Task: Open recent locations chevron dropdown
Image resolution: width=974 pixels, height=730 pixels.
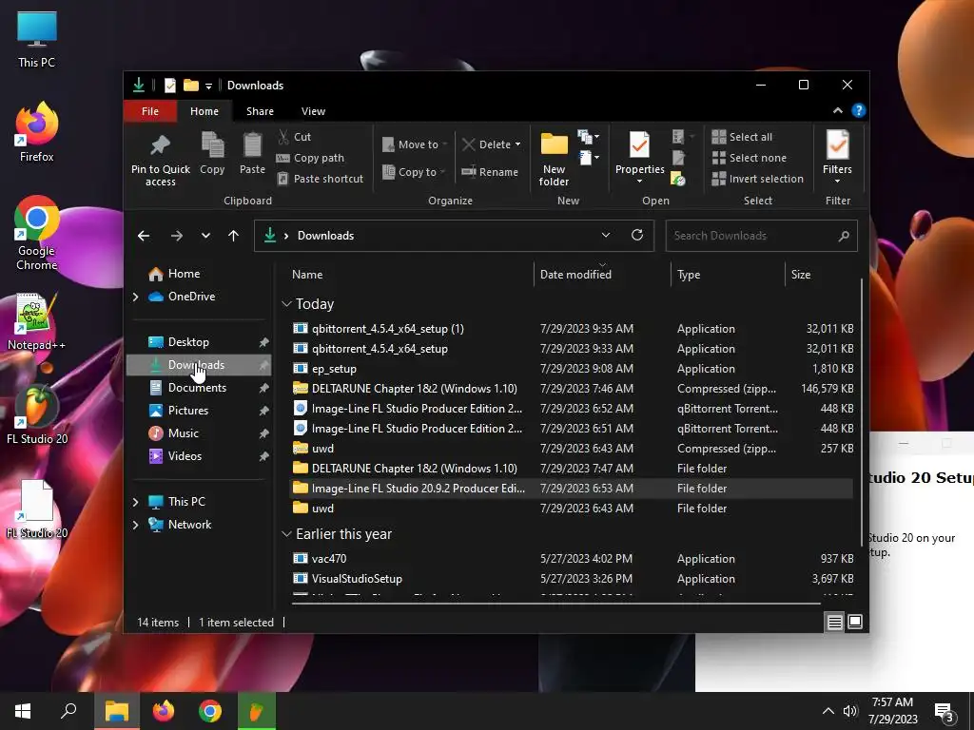Action: (x=205, y=236)
